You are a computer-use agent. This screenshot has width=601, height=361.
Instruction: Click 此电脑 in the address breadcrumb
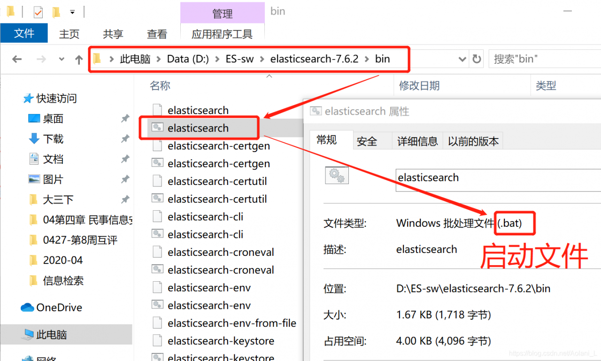click(x=135, y=59)
